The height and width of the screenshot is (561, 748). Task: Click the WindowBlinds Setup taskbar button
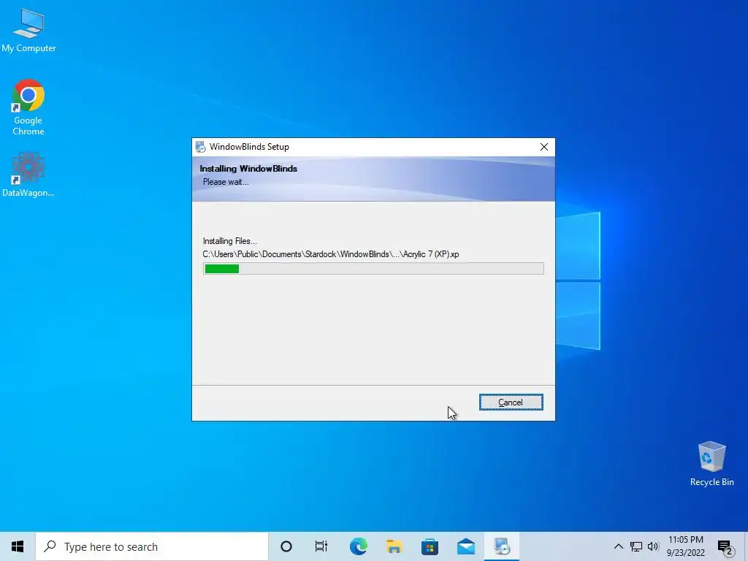[502, 546]
